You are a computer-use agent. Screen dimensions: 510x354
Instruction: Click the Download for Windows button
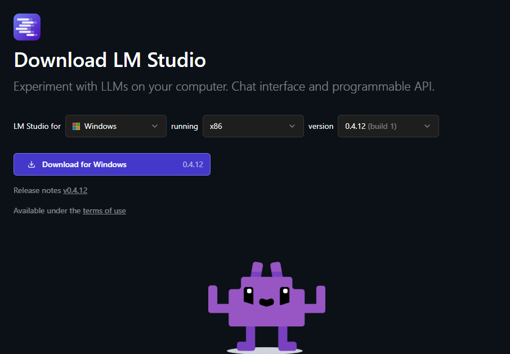point(112,164)
